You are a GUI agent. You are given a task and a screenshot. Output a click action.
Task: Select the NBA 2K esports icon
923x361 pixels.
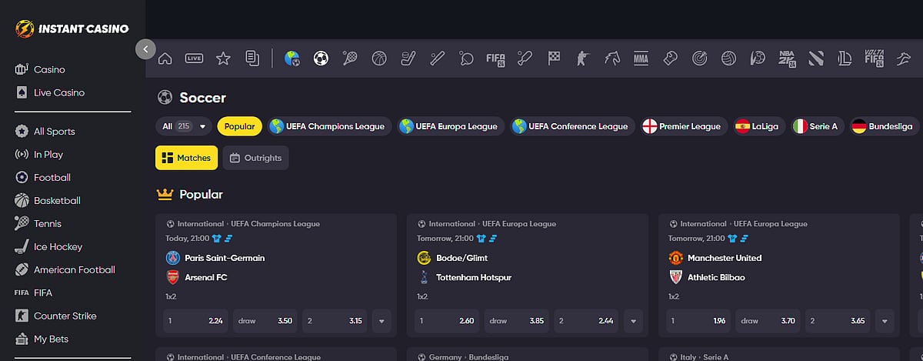pyautogui.click(x=787, y=58)
